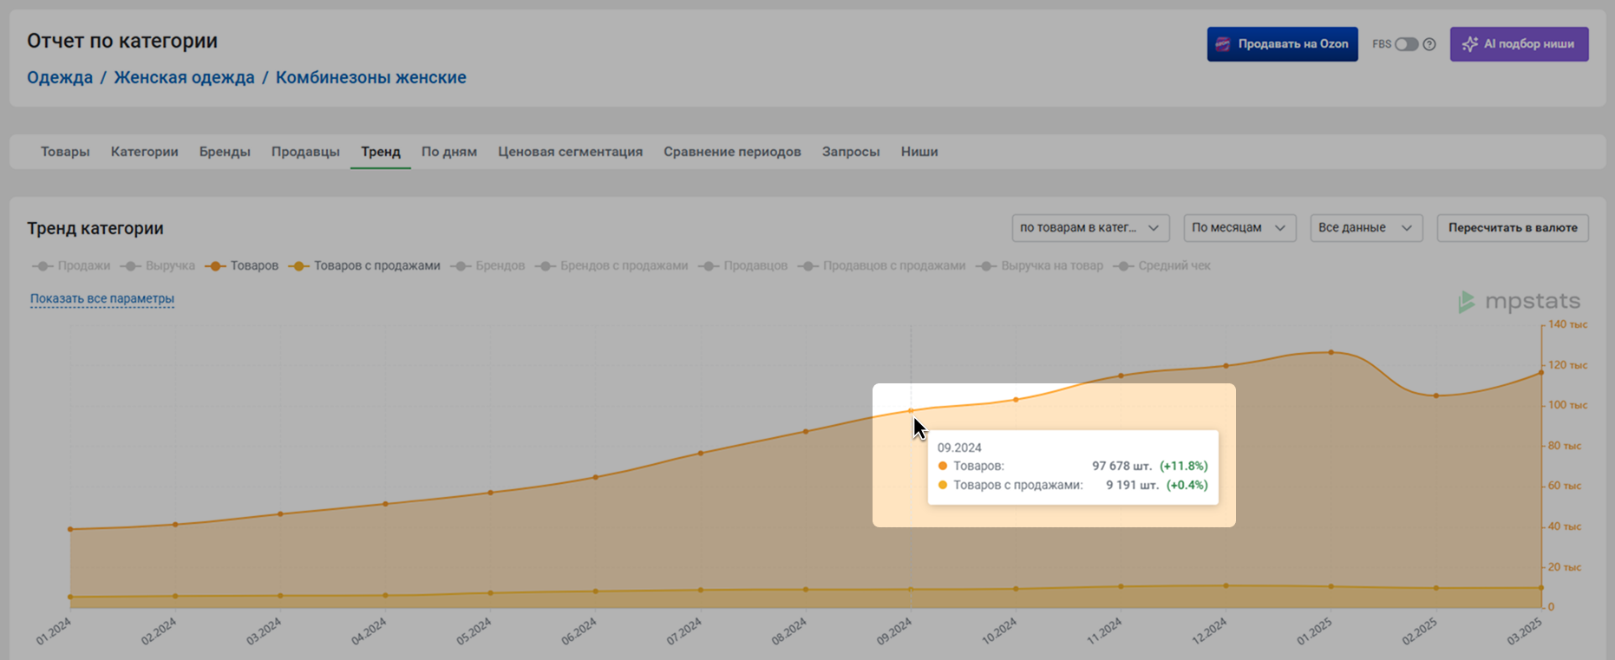Open the Комбинезоны женские breadcrumb link

(x=371, y=77)
